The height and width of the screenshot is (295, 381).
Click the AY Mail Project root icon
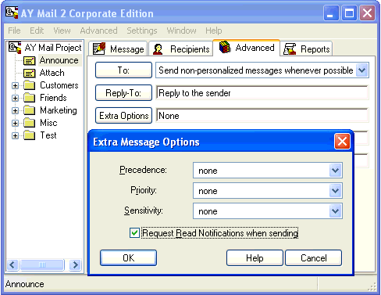(15, 48)
